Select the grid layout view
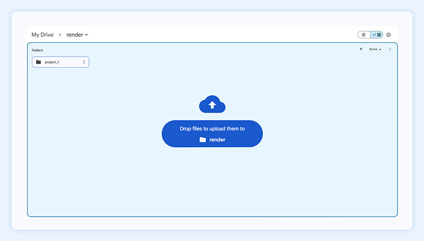Screen dimensions: 424x241 [377, 34]
